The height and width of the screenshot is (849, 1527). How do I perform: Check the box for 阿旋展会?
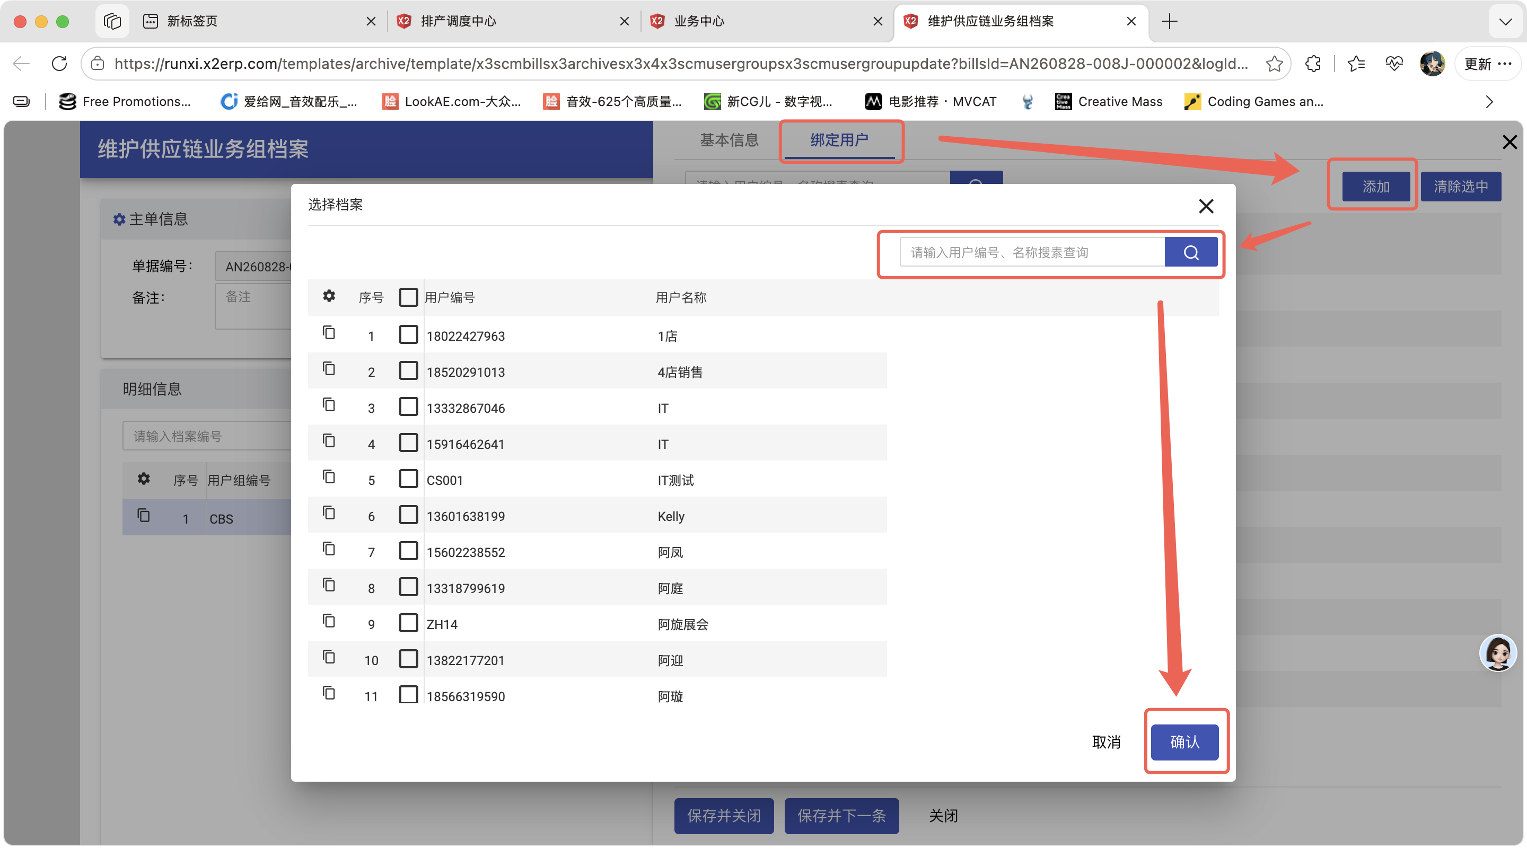[408, 623]
